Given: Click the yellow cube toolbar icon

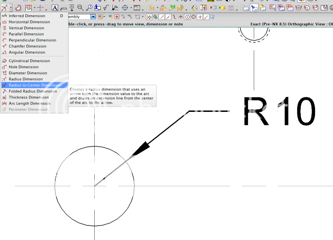Looking at the screenshot, I should 222,8.
